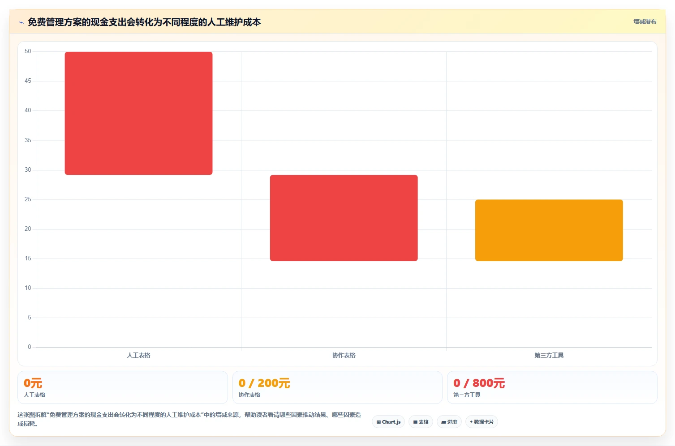675x446 pixels.
Task: Click the orange 第三方工具 waterfall bar
Action: point(549,230)
